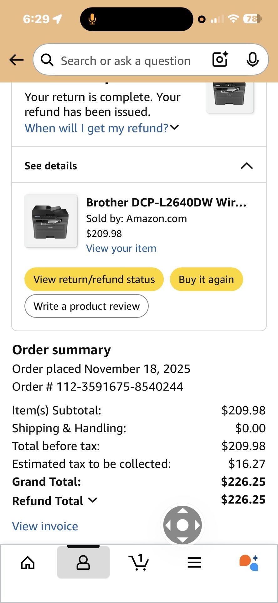The image size is (278, 603).
Task: Collapse the See details section
Action: pyautogui.click(x=247, y=165)
